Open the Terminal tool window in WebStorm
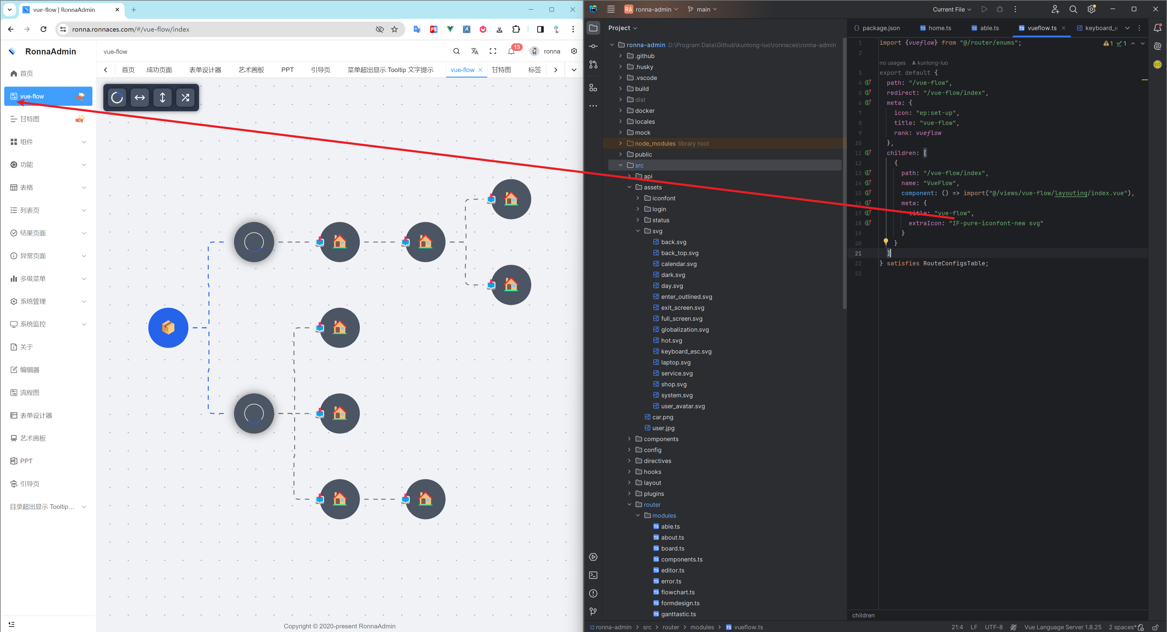The image size is (1167, 632). [x=594, y=575]
